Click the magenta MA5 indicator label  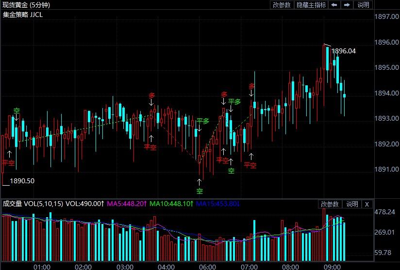coord(127,204)
